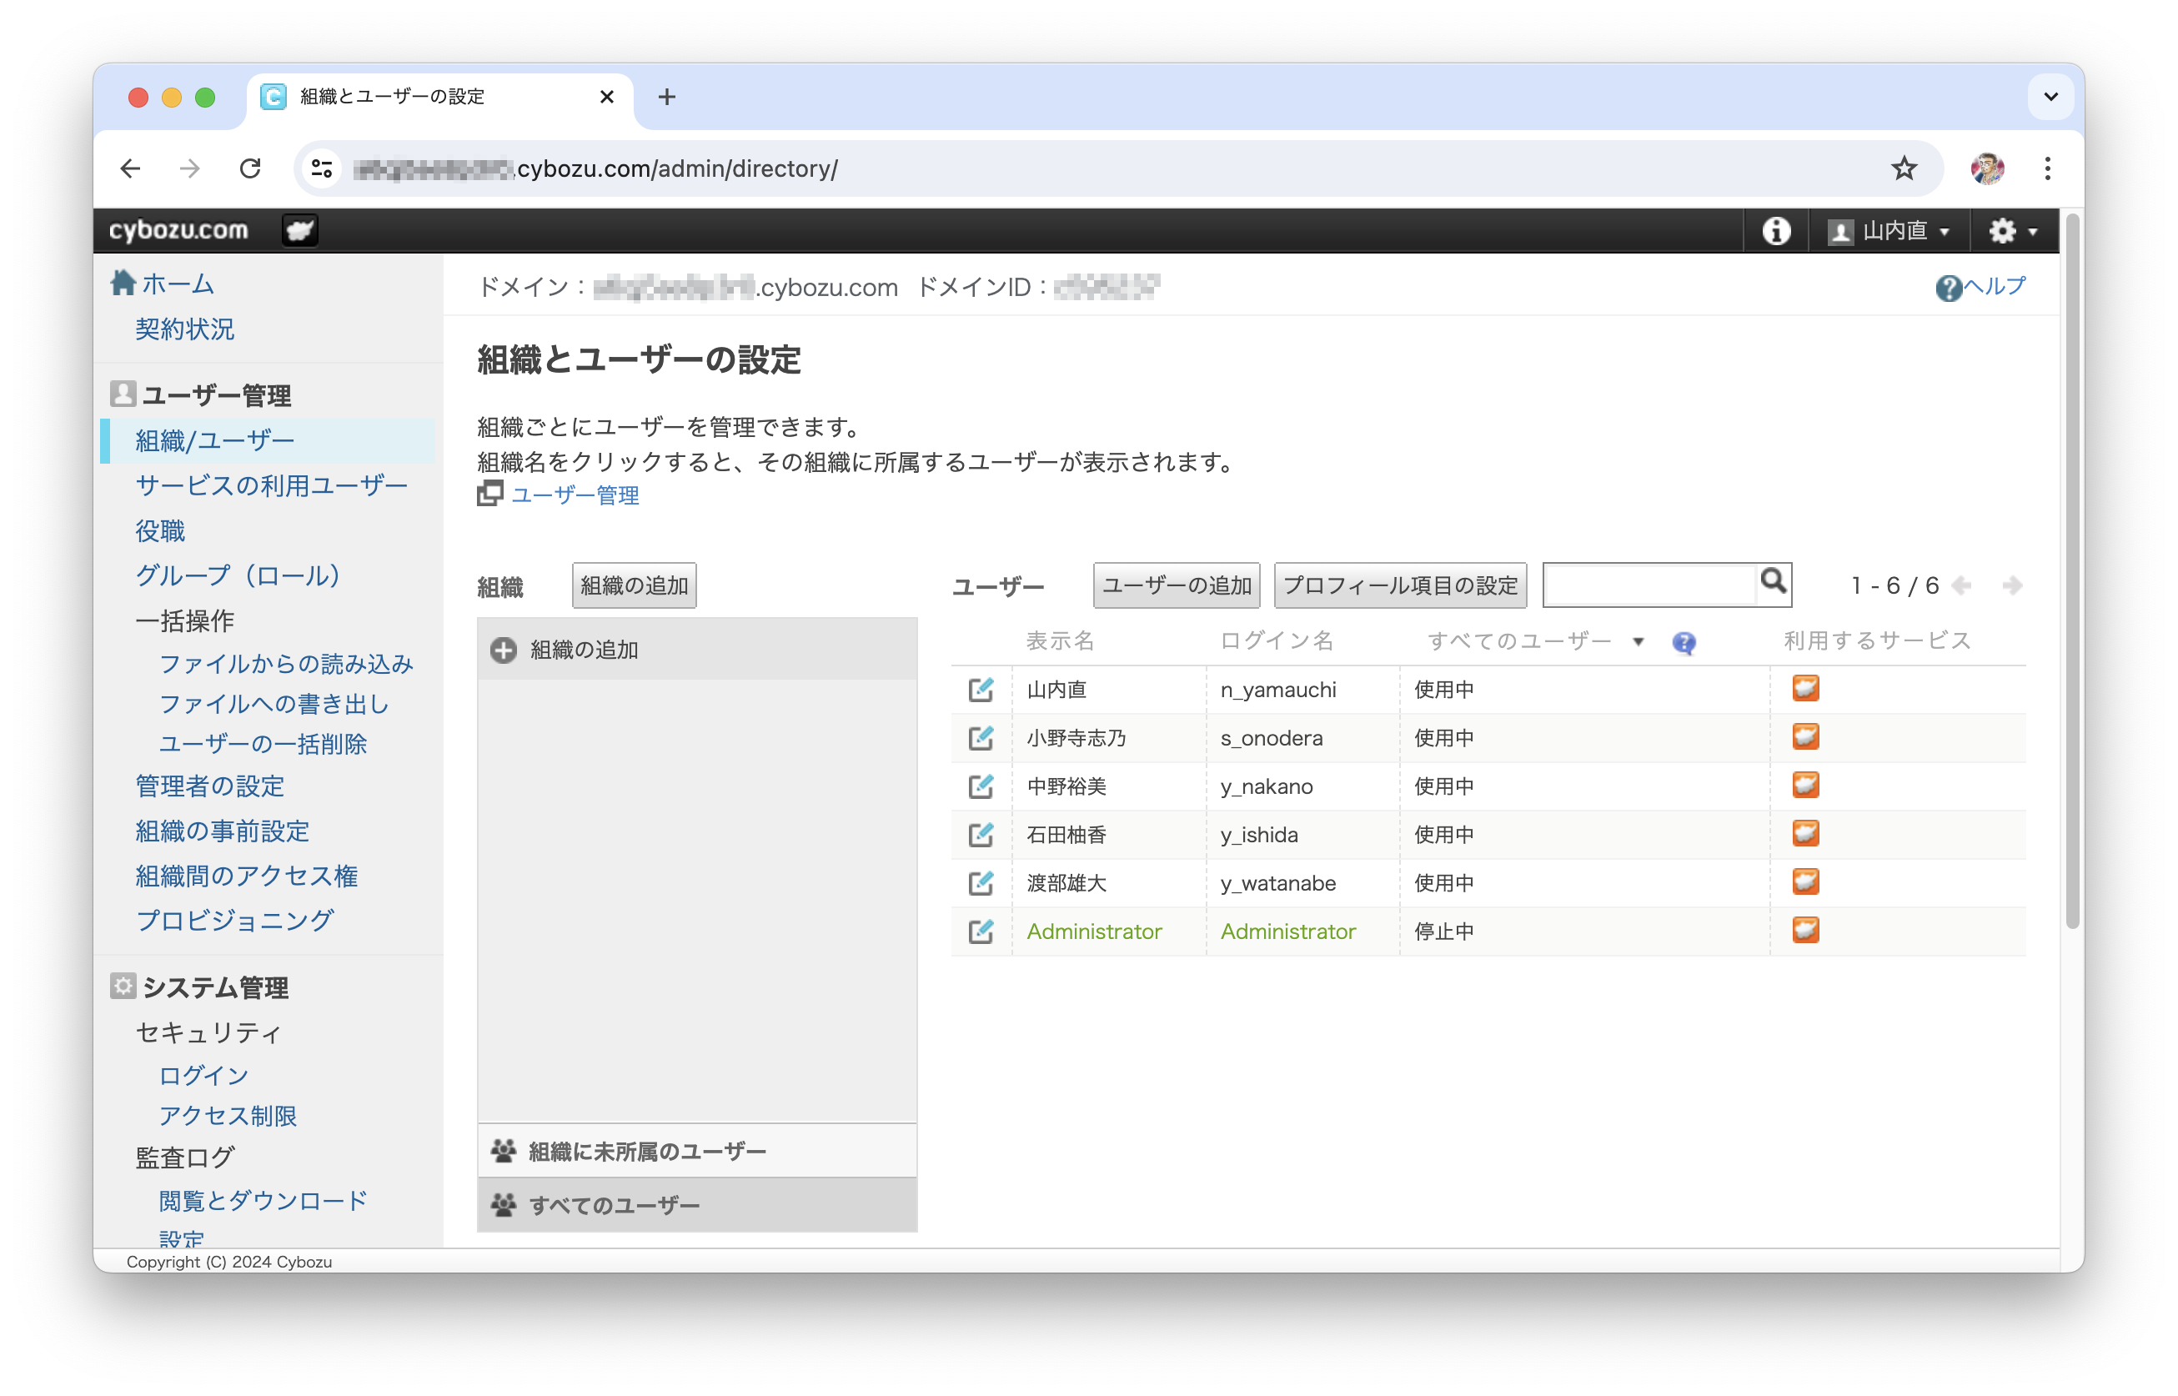2178x1396 pixels.
Task: Click the service icon in 山内直 row
Action: (1804, 688)
